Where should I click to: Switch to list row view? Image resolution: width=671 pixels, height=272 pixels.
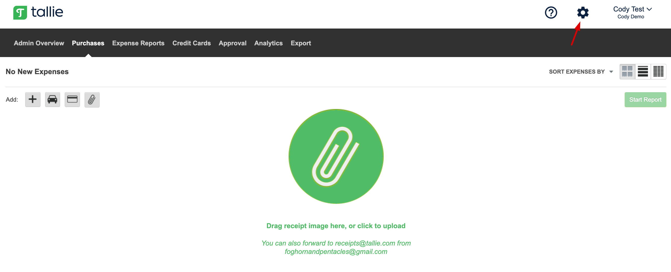click(643, 72)
